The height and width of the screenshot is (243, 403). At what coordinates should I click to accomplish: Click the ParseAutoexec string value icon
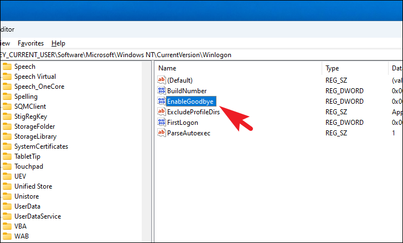coord(162,133)
